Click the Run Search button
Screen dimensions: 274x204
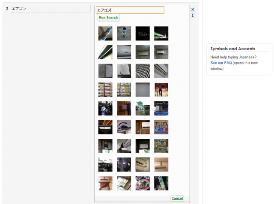(x=108, y=18)
